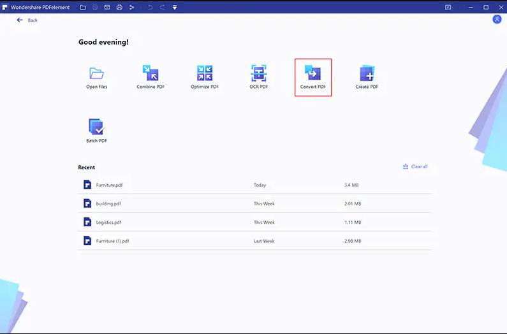Click the Today date entry
This screenshot has width=507, height=334.
tap(260, 185)
